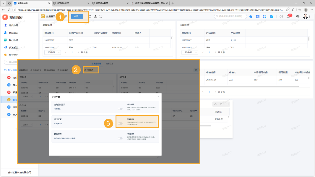
Task: Open notifications bell with 13 badge
Action: tap(288, 17)
